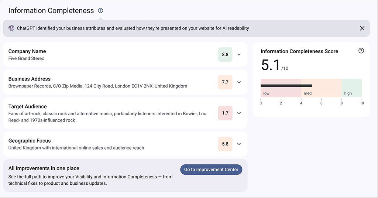Select the 'Company Name' title text
This screenshot has height=198, width=378.
[x=27, y=51]
